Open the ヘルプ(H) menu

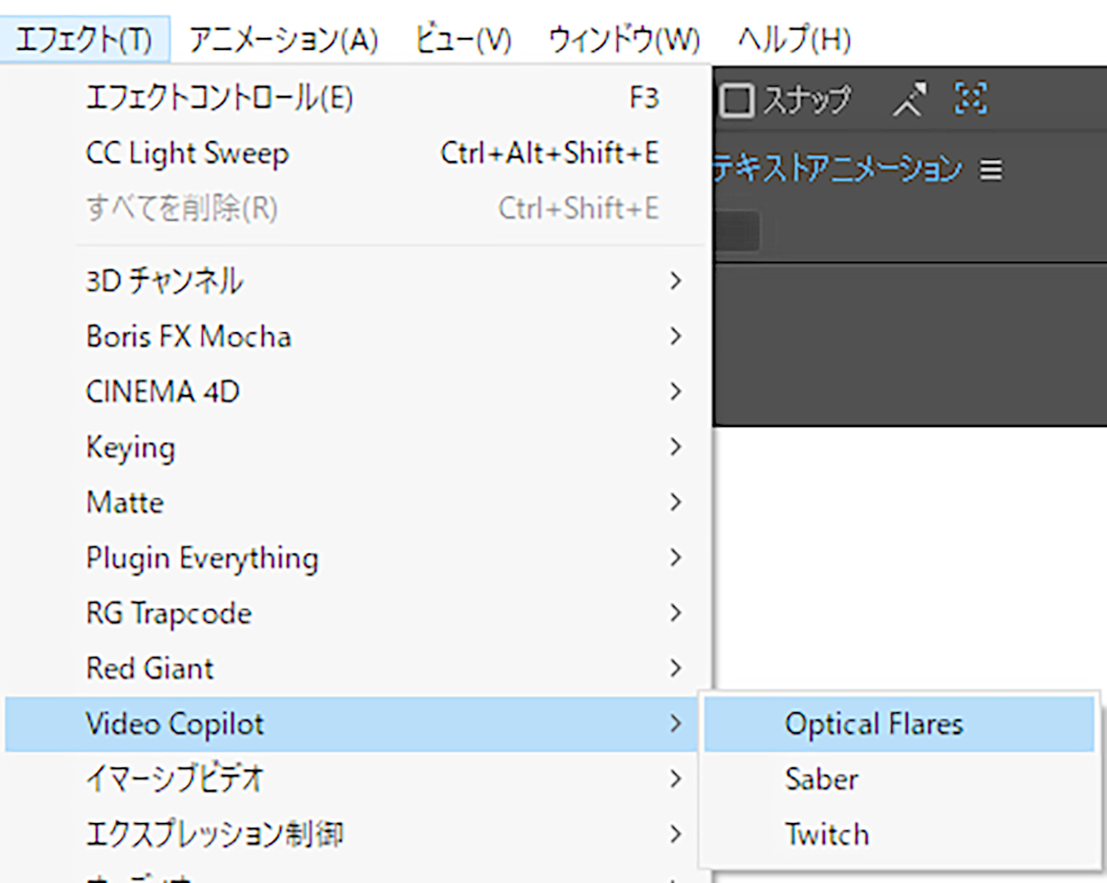794,39
